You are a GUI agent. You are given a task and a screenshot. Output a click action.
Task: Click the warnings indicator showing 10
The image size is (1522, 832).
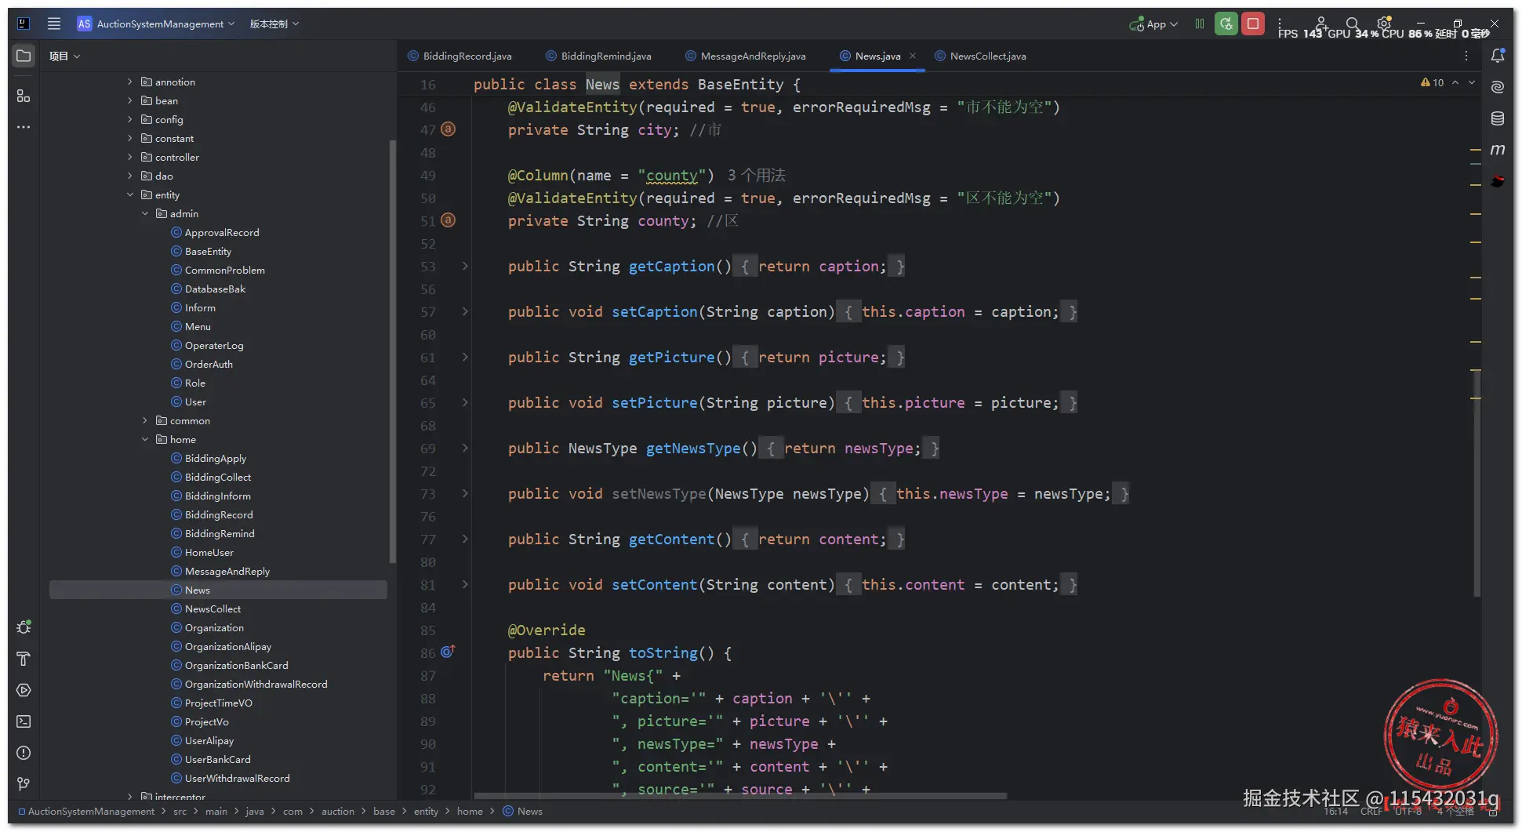[x=1432, y=82]
